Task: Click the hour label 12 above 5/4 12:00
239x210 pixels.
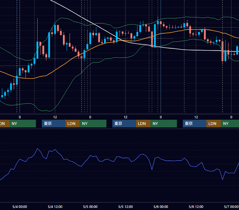Action: 55,117
